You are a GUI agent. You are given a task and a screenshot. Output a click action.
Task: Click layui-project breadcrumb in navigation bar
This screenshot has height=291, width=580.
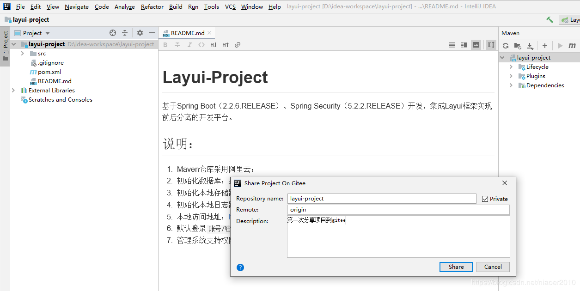[x=27, y=20]
